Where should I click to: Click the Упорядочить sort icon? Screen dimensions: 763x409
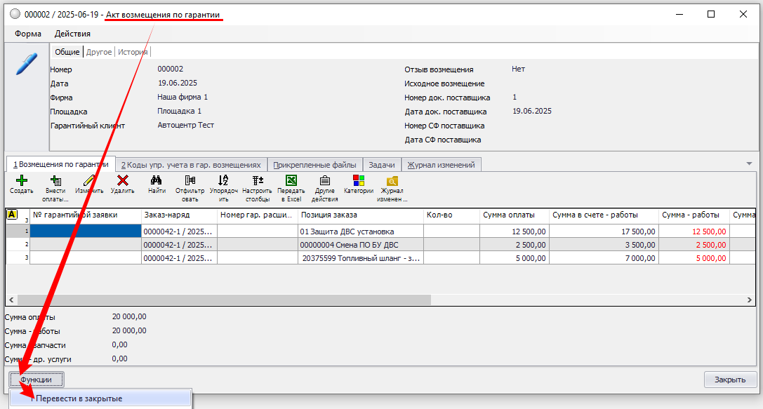pyautogui.click(x=223, y=181)
